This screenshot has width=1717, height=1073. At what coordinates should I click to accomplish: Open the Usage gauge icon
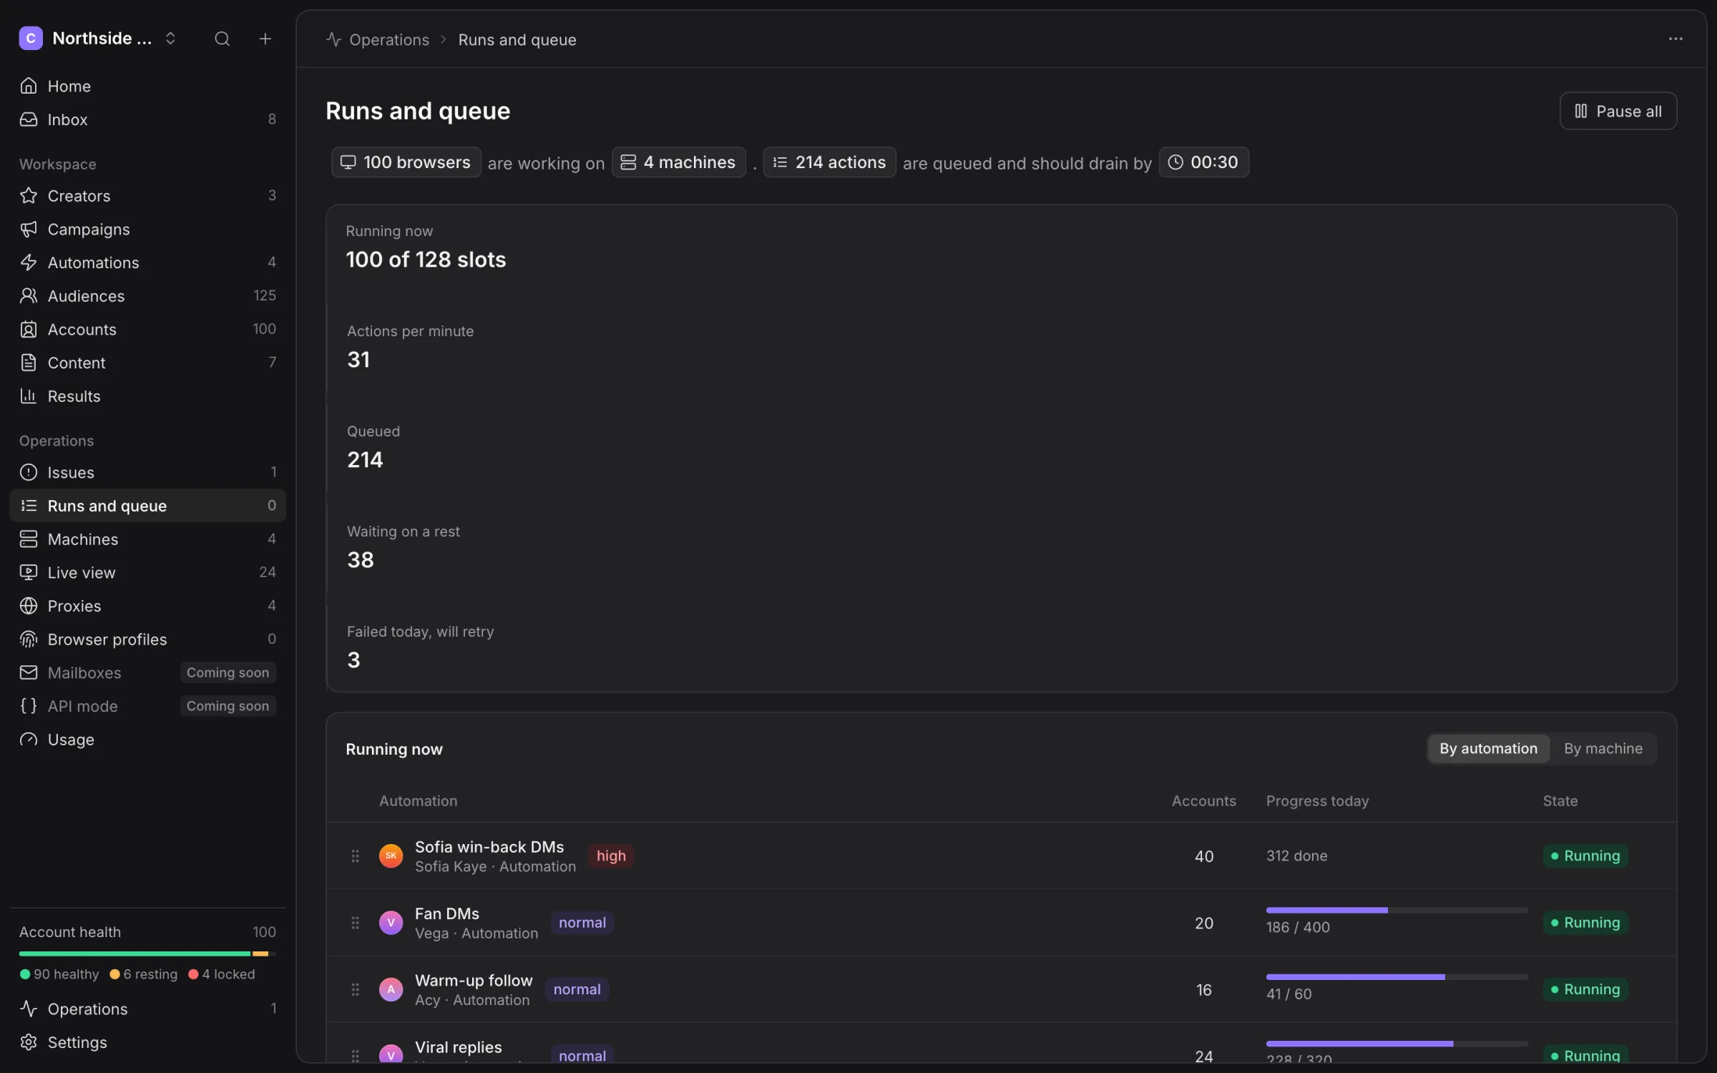(x=29, y=740)
